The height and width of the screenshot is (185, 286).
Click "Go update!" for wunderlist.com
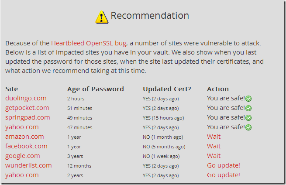[x=224, y=165]
